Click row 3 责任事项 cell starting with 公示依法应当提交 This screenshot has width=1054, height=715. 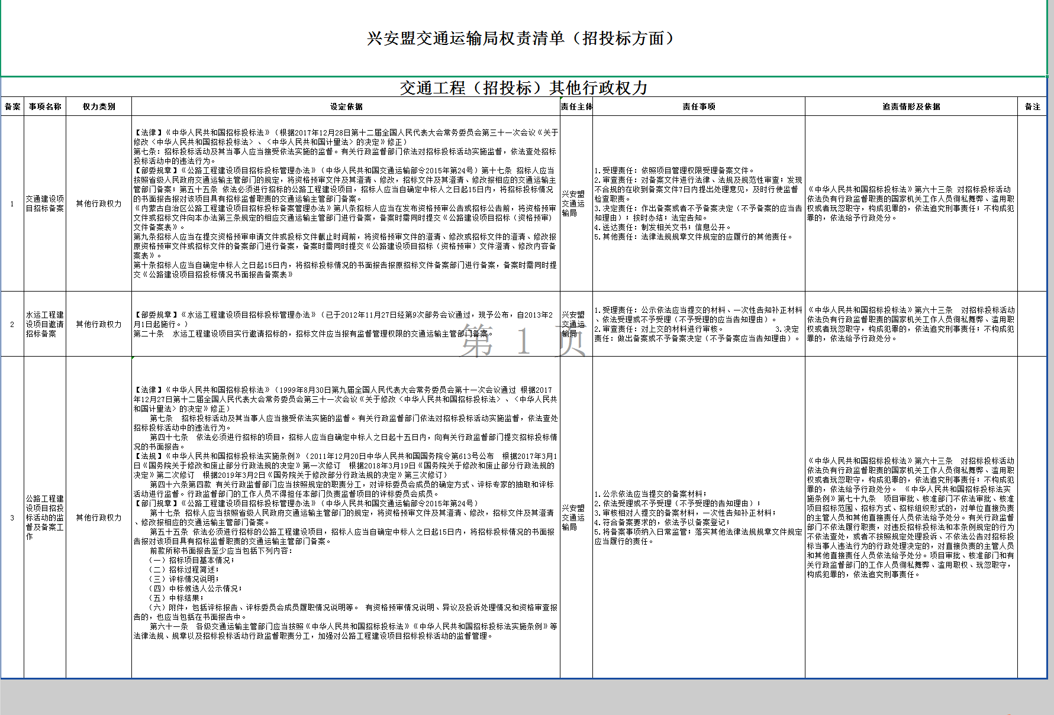click(x=698, y=517)
